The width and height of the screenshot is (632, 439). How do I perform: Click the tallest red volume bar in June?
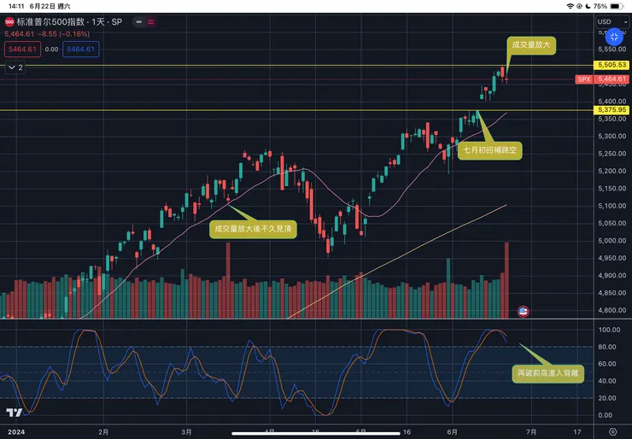pyautogui.click(x=506, y=280)
